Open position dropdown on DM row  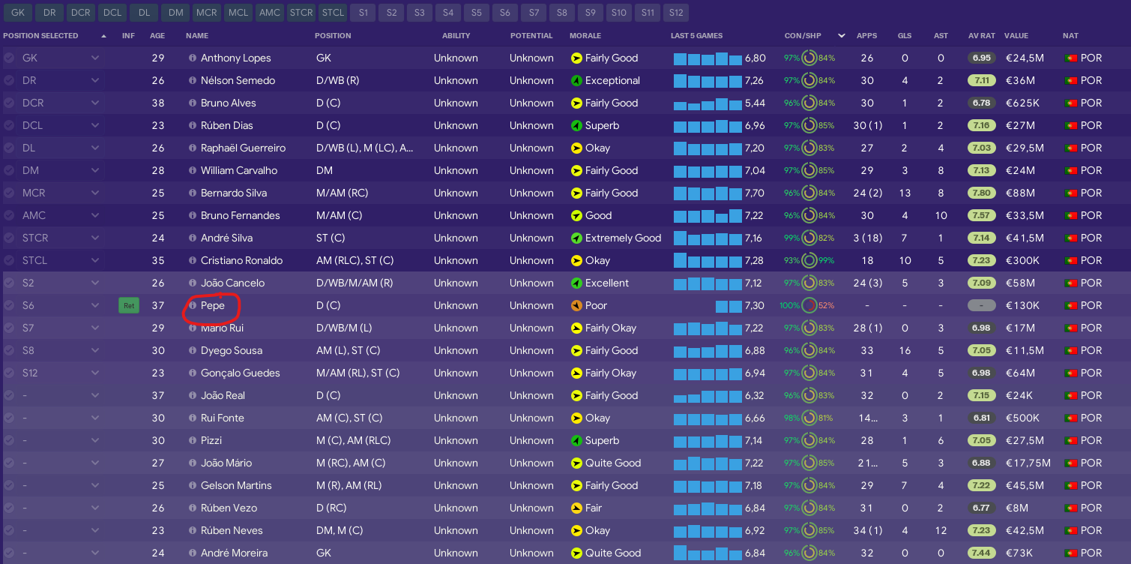95,170
